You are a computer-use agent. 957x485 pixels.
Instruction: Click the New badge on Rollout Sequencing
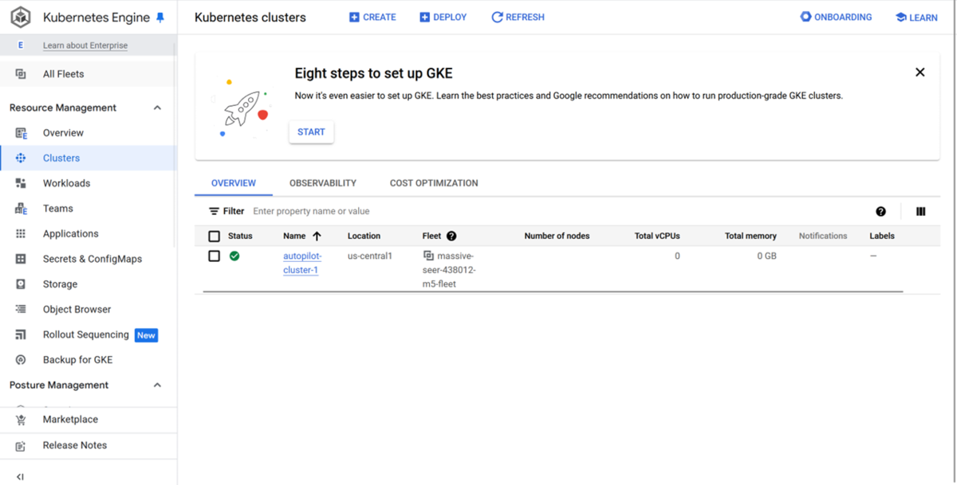coord(146,335)
